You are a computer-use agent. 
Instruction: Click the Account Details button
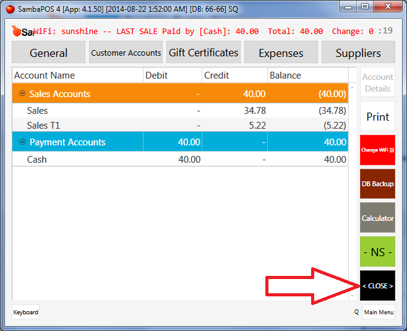[378, 82]
